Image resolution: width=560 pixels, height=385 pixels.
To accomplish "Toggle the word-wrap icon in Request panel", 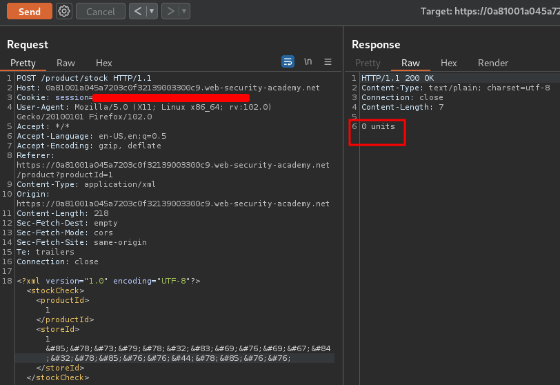I will [288, 61].
